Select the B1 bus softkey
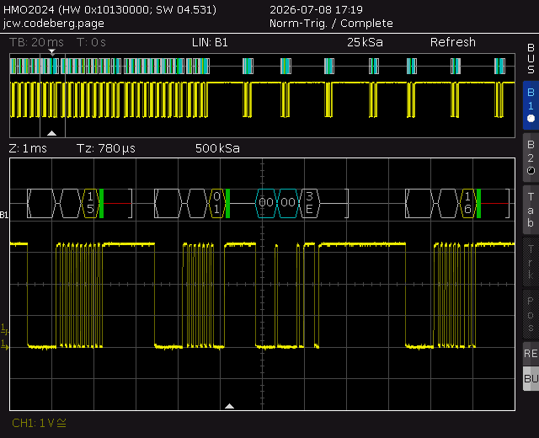 531,105
